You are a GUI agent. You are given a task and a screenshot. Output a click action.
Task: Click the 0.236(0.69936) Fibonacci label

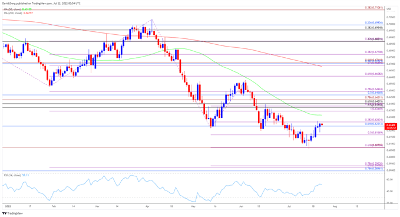pos(373,23)
